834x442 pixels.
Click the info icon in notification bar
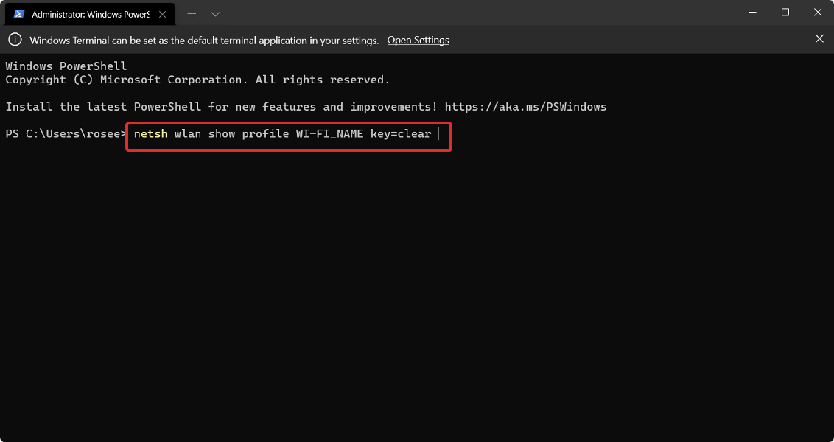(15, 40)
